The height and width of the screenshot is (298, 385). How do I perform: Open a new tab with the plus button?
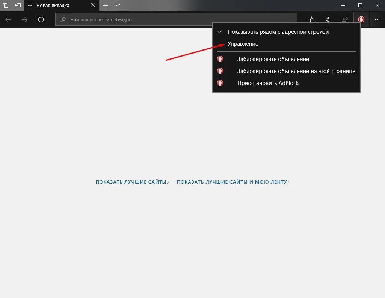tap(106, 5)
